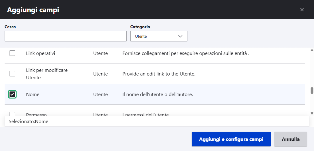Click the Cerca label above search box

point(10,27)
